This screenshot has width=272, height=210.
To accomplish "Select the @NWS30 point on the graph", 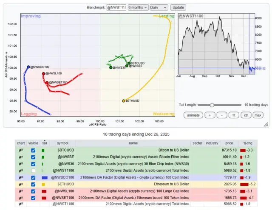I will coord(110,67).
